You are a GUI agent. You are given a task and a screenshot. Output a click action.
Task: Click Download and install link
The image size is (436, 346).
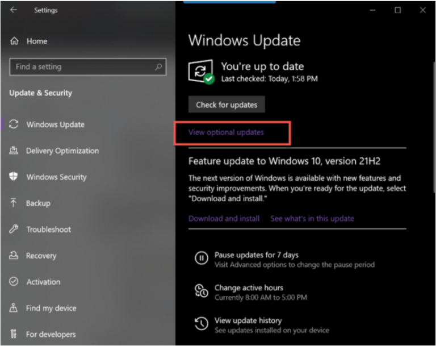pos(224,219)
